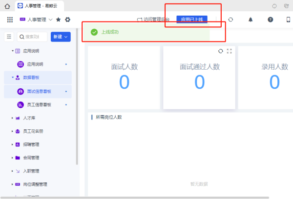Viewport: 293px width, 199px height.
Task: Click the magnifier icon in search box
Action: point(22,37)
